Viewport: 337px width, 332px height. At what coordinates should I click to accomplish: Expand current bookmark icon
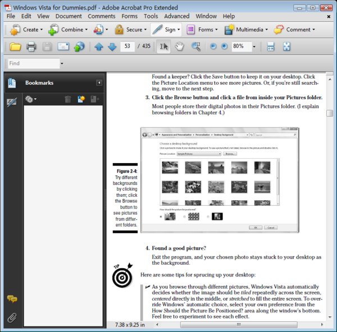(94, 99)
